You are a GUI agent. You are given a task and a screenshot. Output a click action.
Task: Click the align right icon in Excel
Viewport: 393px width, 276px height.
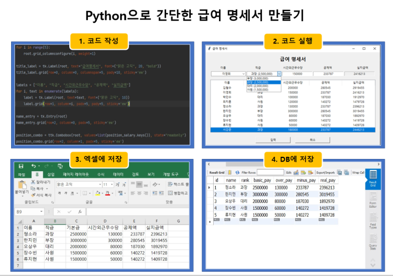tap(145, 193)
